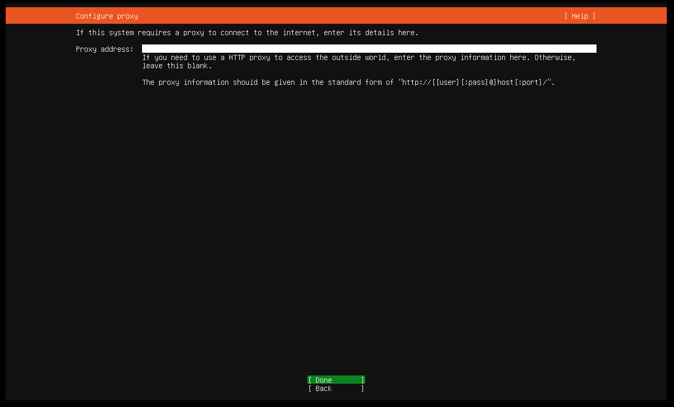Screen dimensions: 674x407
Task: Click the text 'leave this blank.'
Action: (x=177, y=66)
